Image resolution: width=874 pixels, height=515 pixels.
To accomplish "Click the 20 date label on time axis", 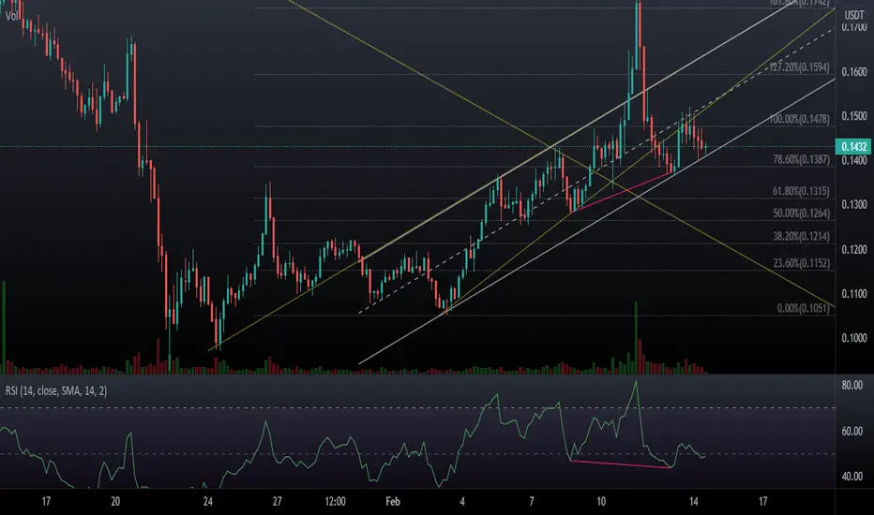I will click(115, 502).
